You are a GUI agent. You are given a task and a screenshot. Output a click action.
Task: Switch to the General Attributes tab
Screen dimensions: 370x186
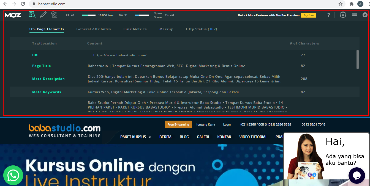(94, 29)
